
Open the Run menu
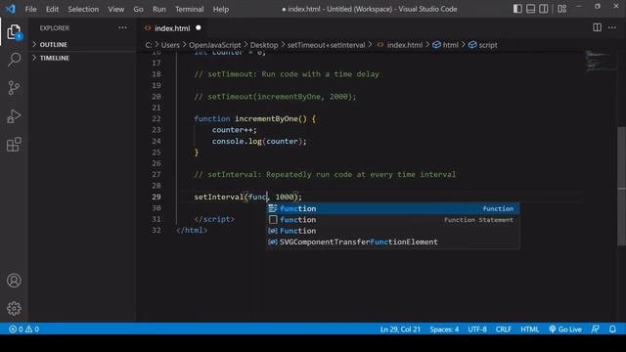pos(158,9)
